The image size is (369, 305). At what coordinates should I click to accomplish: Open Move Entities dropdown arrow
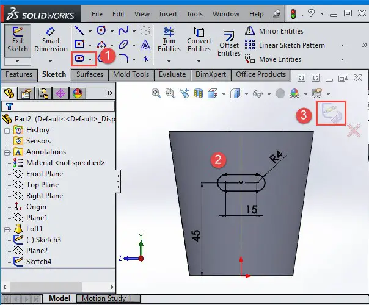point(342,59)
